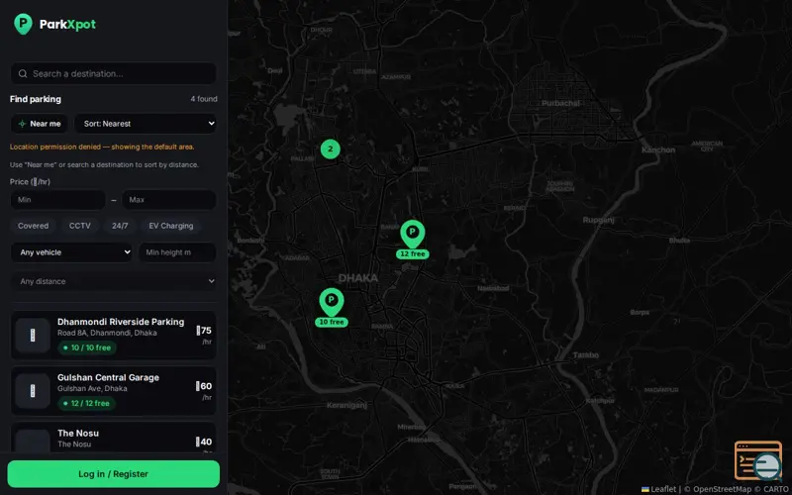The image size is (792, 495).
Task: Select the parking pin with 12 free
Action: click(x=413, y=235)
